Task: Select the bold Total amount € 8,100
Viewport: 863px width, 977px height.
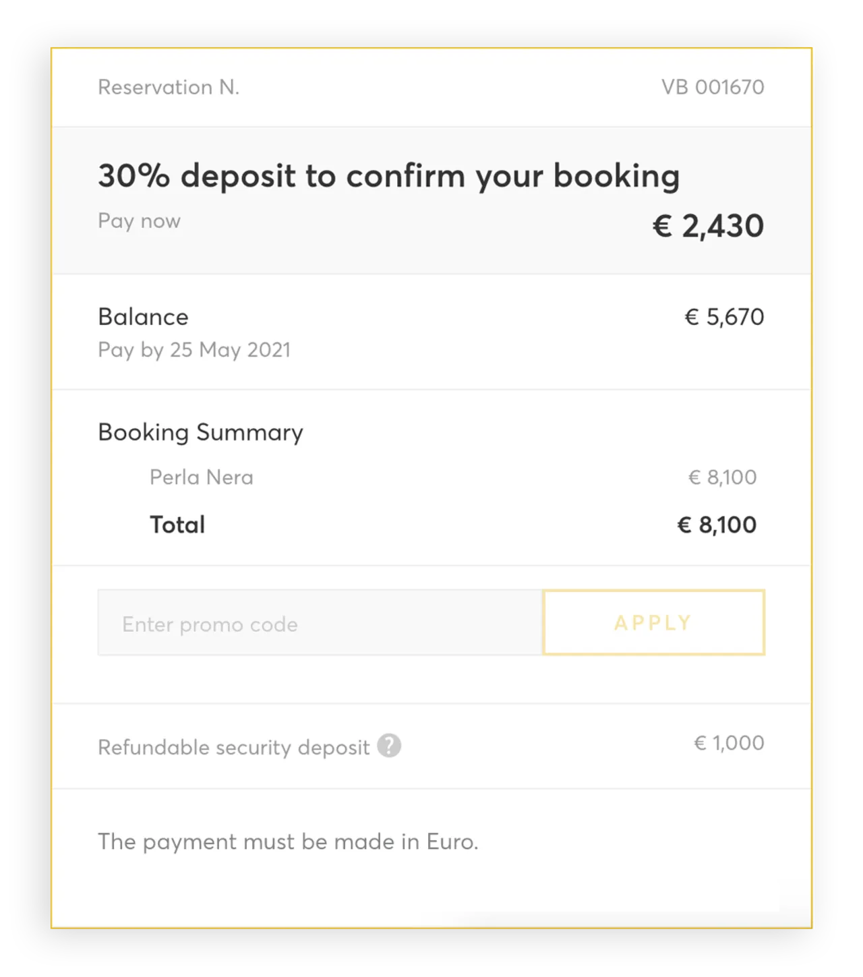Action: [717, 525]
